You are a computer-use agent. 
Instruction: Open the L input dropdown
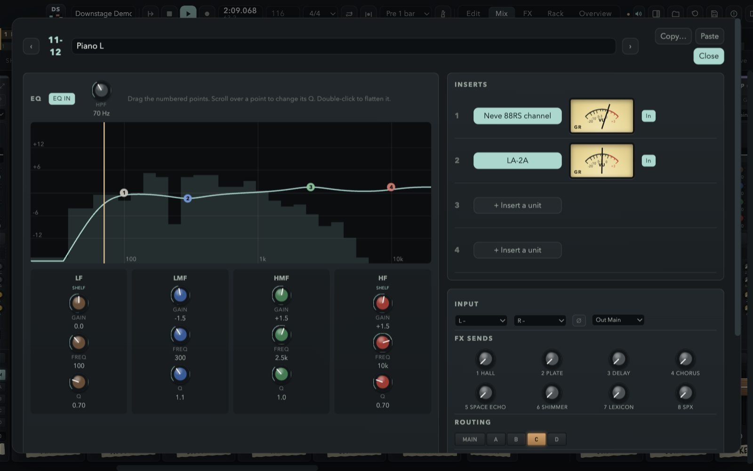(481, 320)
